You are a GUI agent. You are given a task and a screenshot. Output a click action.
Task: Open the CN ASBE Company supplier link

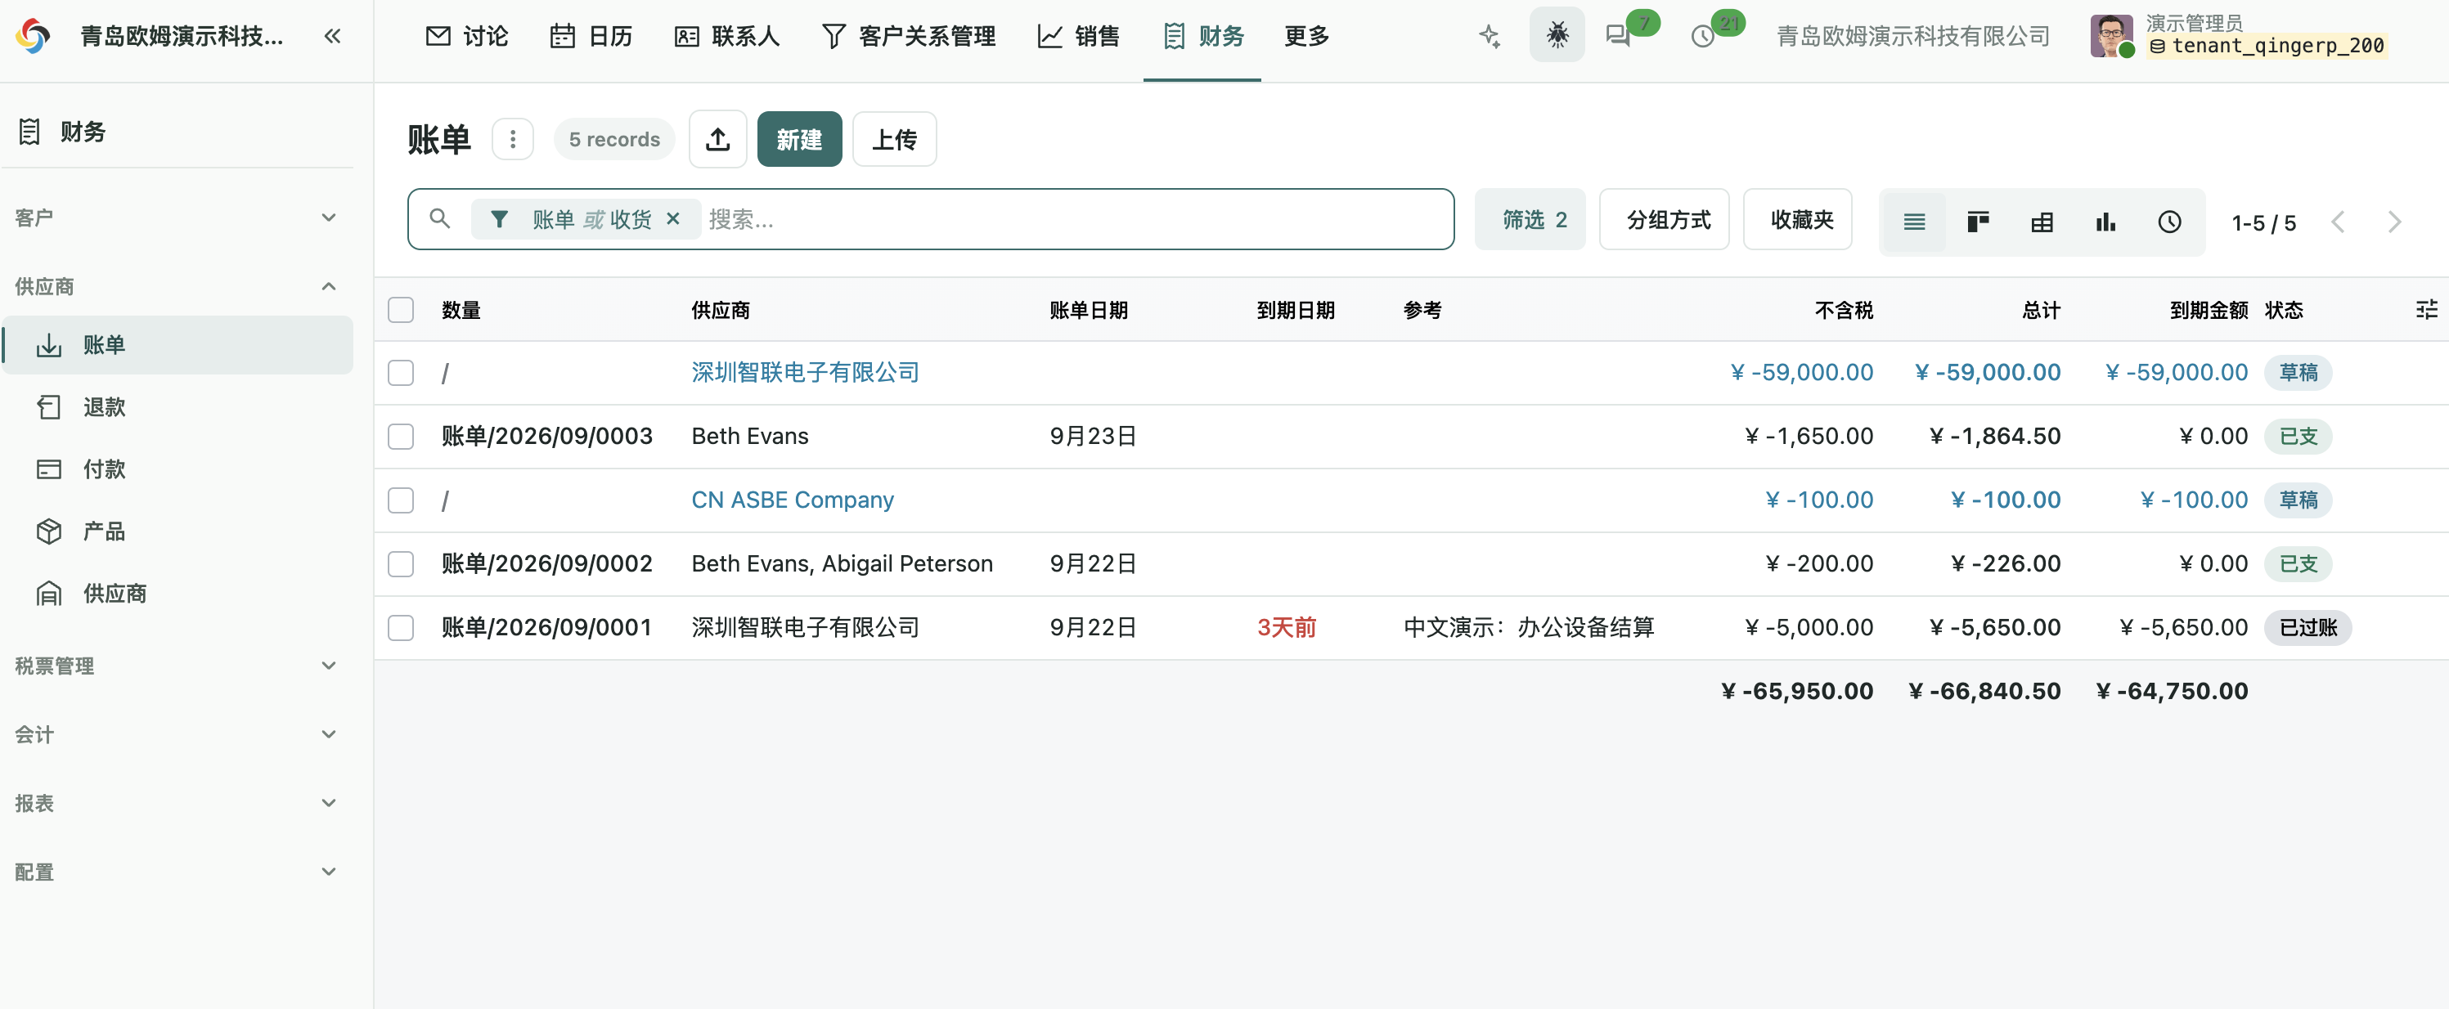click(792, 500)
